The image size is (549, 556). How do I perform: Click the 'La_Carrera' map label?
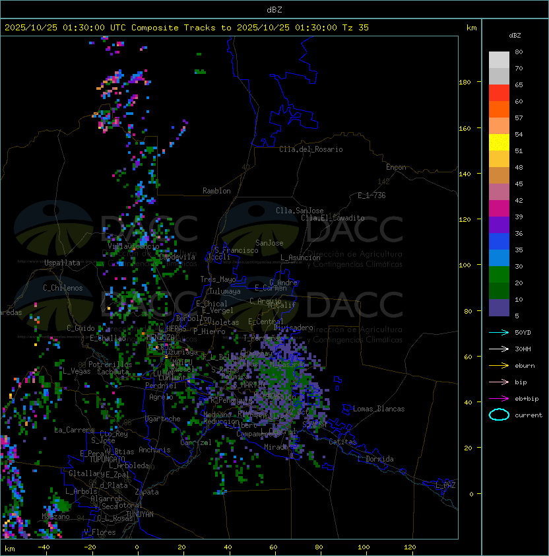click(74, 430)
